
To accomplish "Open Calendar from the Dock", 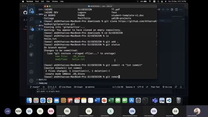I will (77, 100).
